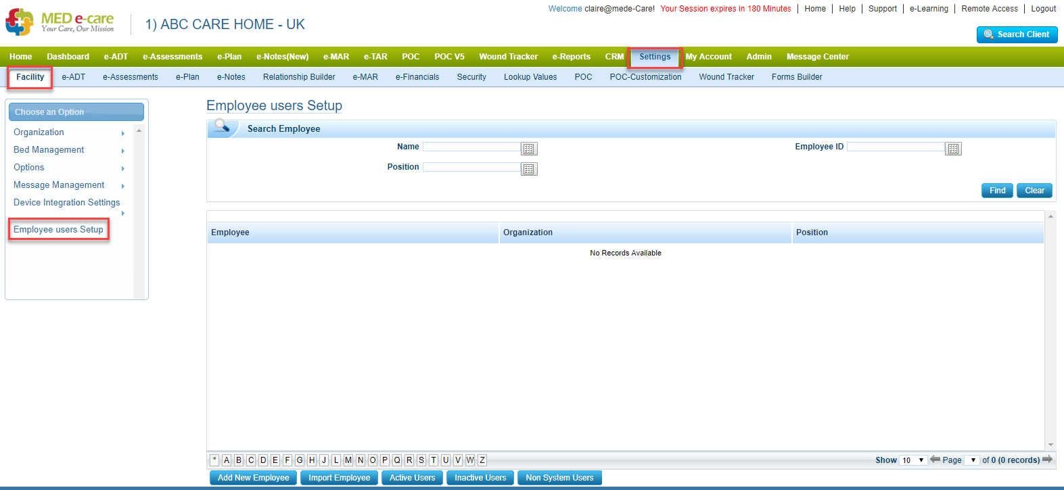Open the keypad icon beside Name field
Viewport: 1064px width, 490px height.
coord(529,149)
